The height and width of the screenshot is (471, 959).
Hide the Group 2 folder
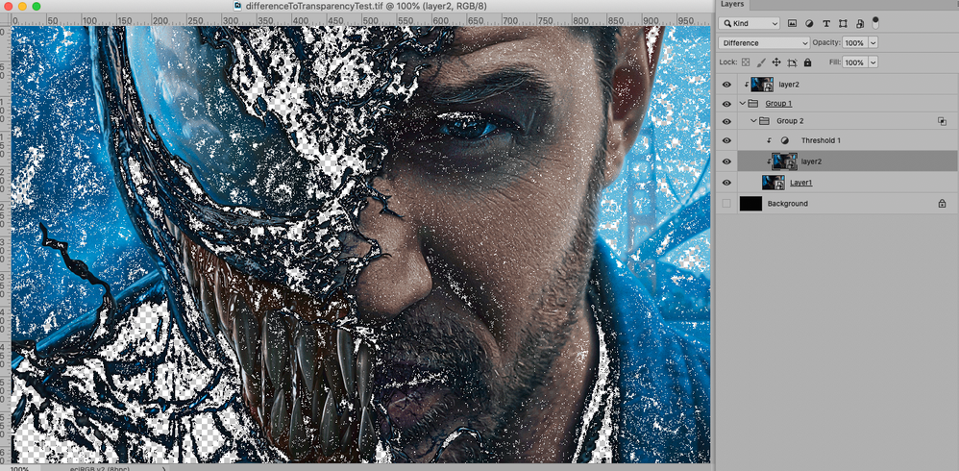tap(726, 121)
